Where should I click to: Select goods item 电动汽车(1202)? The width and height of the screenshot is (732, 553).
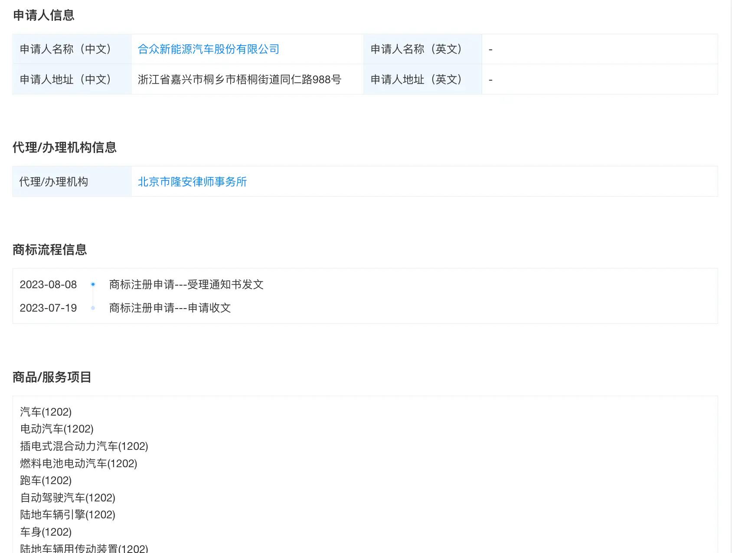coord(57,429)
